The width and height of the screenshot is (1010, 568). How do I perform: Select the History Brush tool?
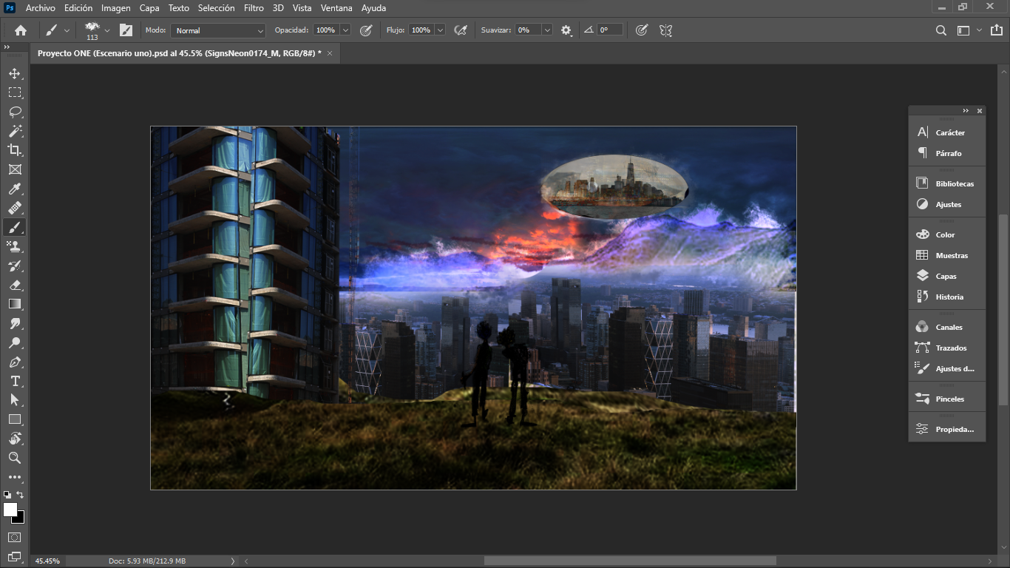[15, 266]
